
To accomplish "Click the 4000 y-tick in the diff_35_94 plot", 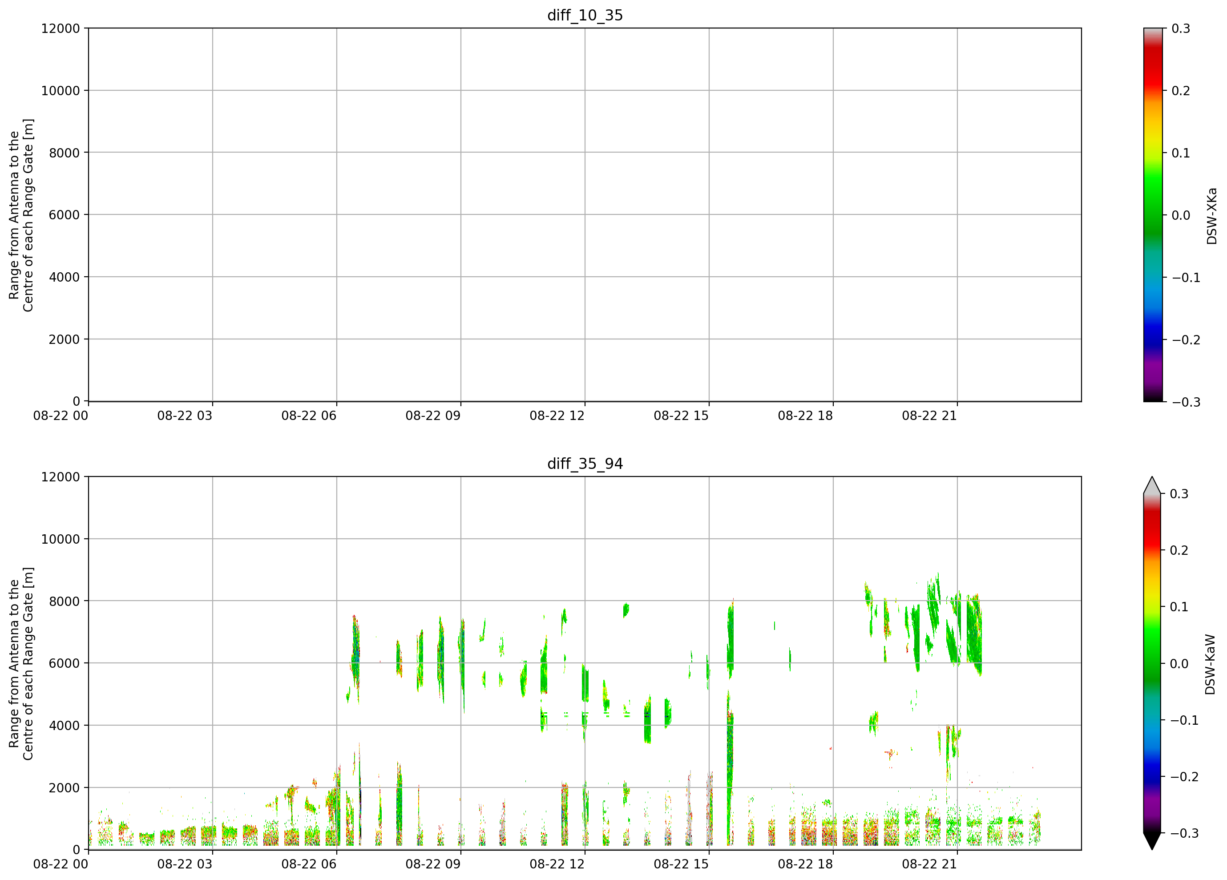I will (x=65, y=725).
